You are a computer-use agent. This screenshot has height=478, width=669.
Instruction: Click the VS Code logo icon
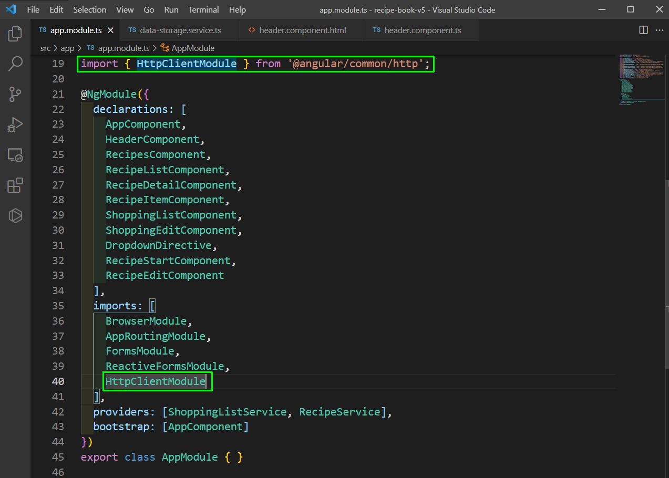pos(11,9)
